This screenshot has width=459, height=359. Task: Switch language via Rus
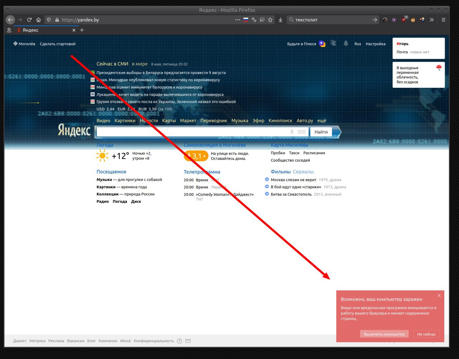click(358, 44)
